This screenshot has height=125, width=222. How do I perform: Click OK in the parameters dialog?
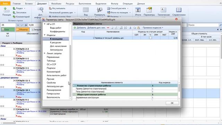(172, 103)
